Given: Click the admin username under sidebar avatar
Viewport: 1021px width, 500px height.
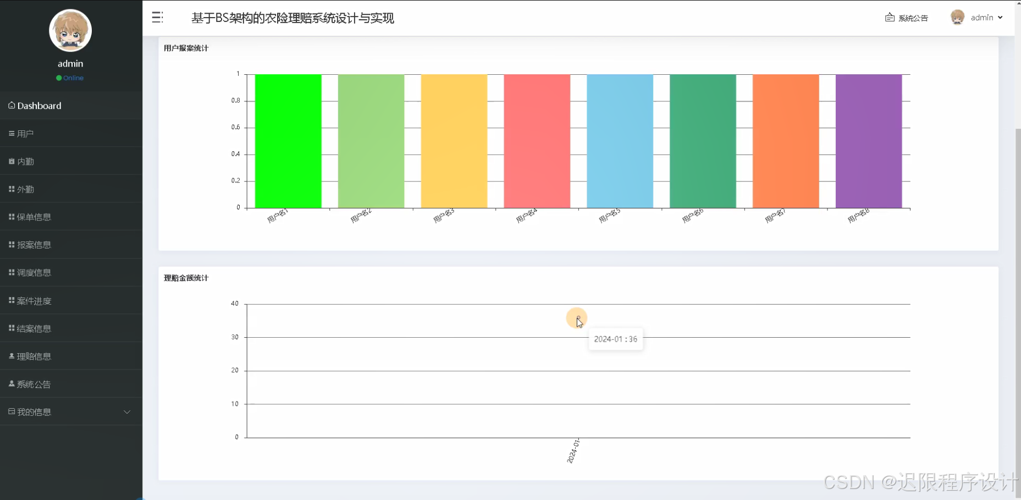Looking at the screenshot, I should coord(70,64).
